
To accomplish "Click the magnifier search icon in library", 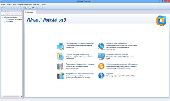I will 3,14.
